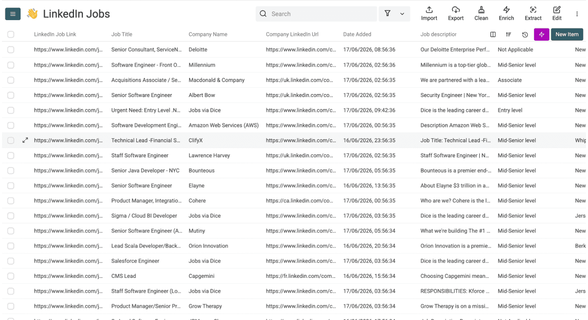Click the Search input field
The height and width of the screenshot is (320, 588).
317,14
